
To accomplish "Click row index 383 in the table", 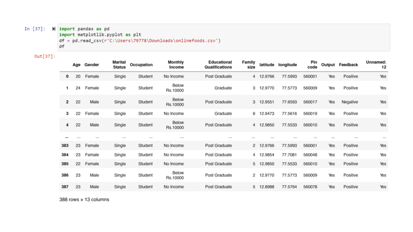I will click(x=65, y=146).
